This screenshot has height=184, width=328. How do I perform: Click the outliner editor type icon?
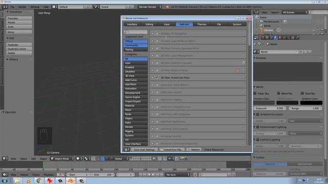pyautogui.click(x=256, y=12)
